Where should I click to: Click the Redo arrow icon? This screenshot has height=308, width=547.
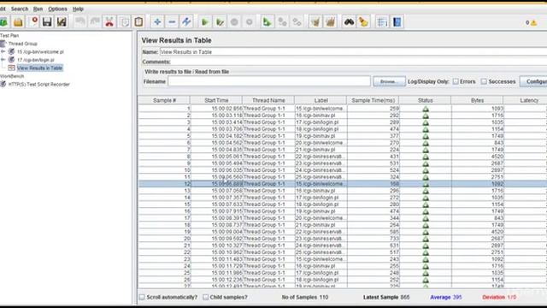click(95, 22)
